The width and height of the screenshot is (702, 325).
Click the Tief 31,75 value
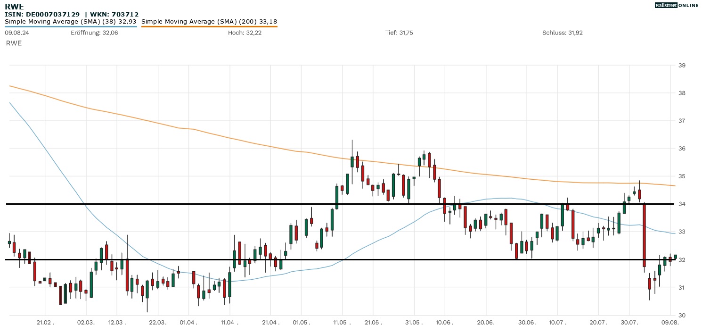(399, 33)
